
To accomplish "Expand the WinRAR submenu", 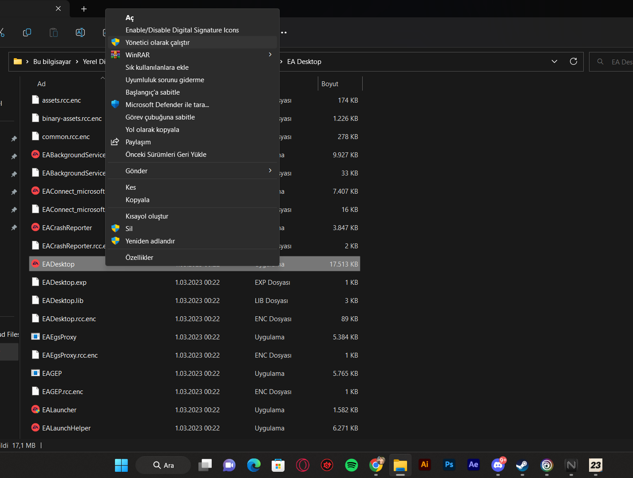I will tap(192, 55).
